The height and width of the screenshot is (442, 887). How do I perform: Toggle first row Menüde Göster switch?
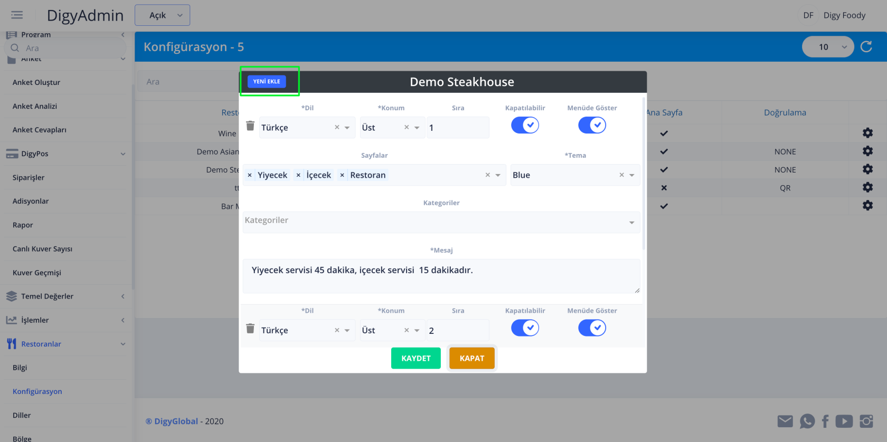click(x=592, y=126)
